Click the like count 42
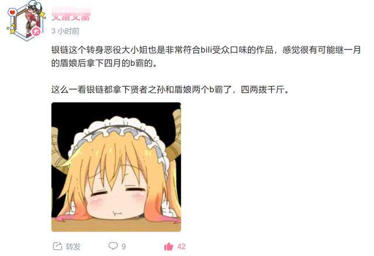 181,247
